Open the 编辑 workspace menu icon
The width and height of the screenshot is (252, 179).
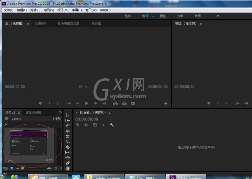coord(153,16)
